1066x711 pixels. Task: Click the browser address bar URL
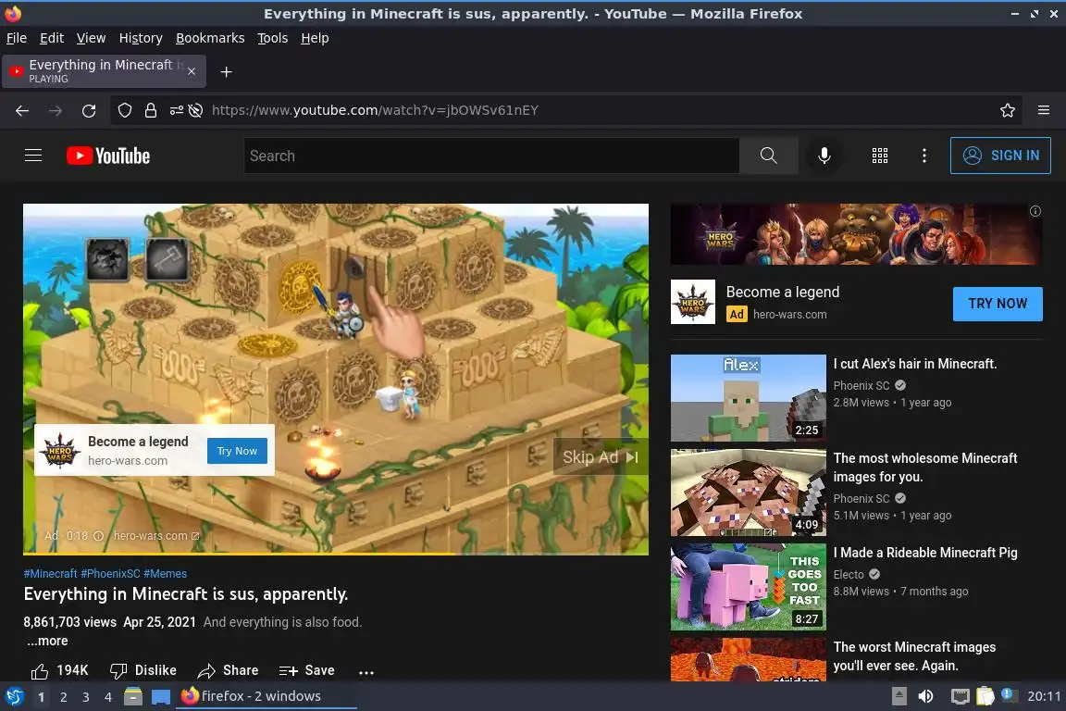click(375, 110)
